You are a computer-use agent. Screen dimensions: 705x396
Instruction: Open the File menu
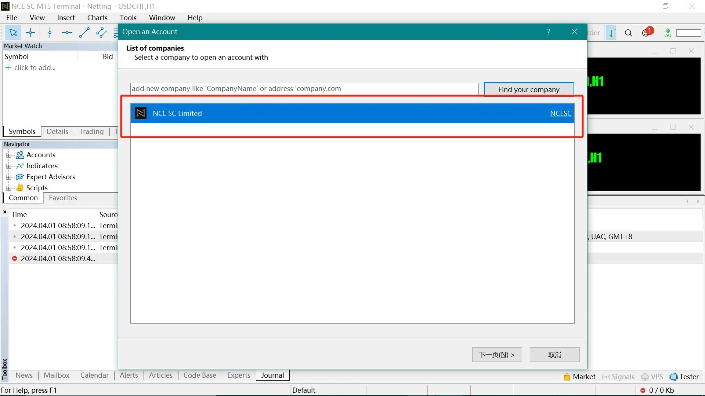[x=12, y=18]
